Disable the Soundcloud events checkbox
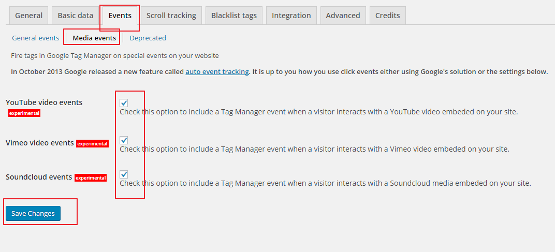 click(x=124, y=174)
